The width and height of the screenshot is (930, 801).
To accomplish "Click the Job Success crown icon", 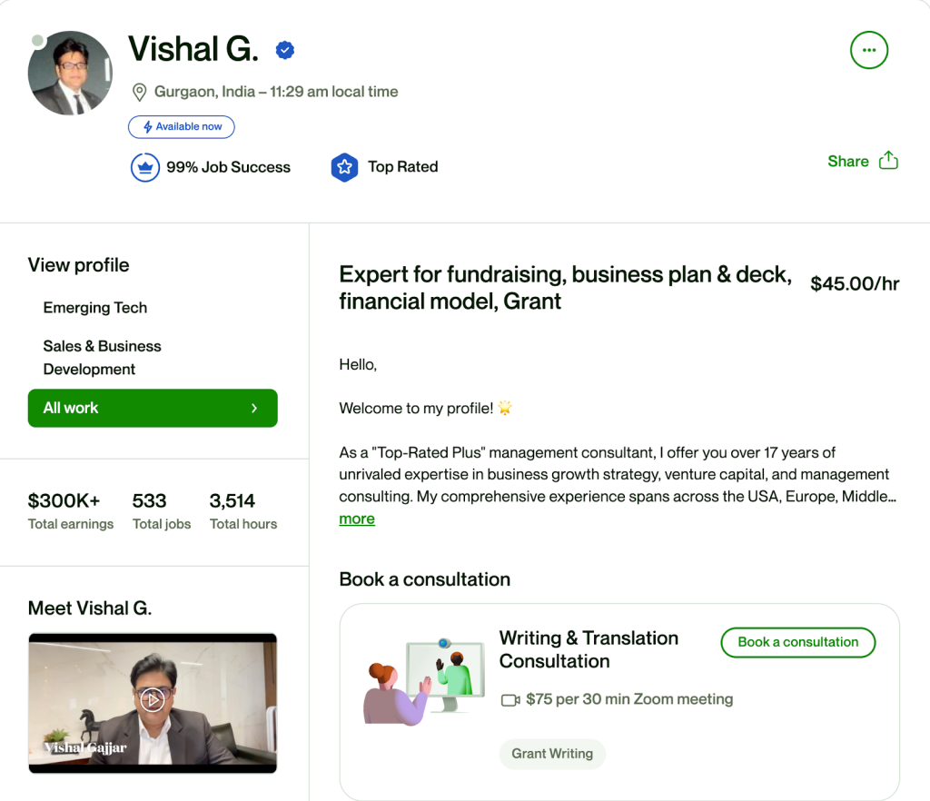I will [145, 167].
